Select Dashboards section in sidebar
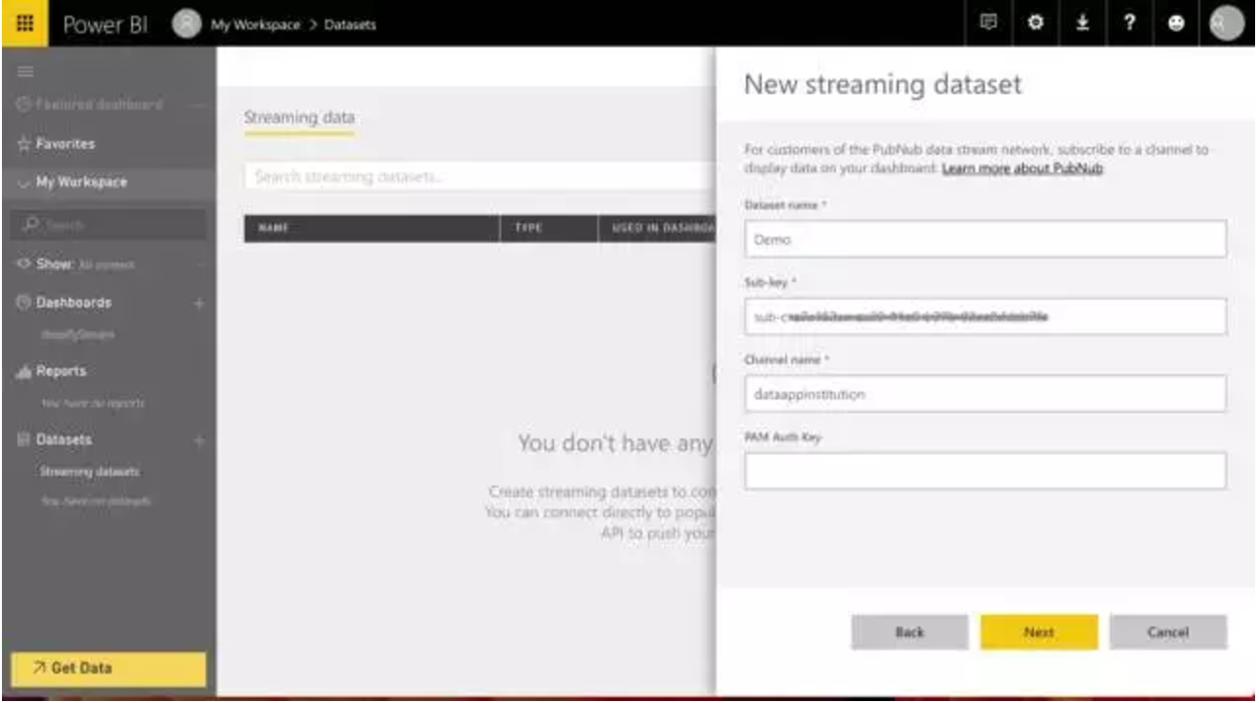Screen dimensions: 1259x703 point(73,304)
